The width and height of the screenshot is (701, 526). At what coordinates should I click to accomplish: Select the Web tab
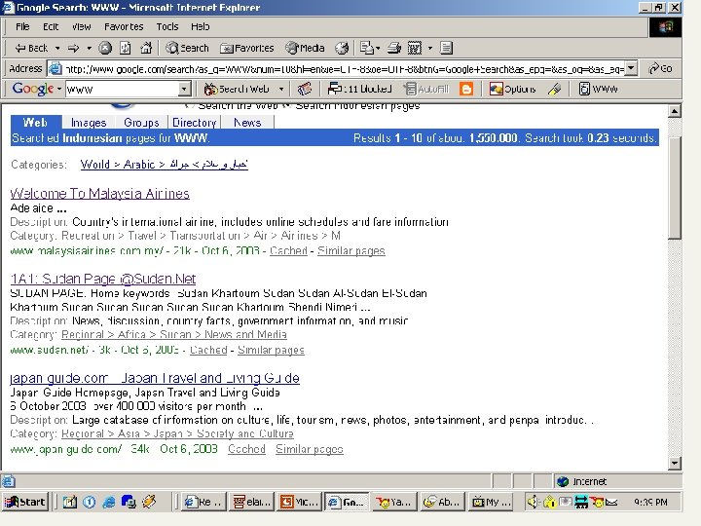[x=35, y=122]
